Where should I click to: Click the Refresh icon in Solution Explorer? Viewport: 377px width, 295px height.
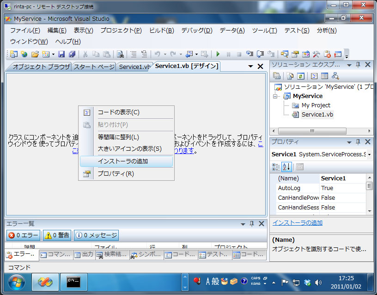click(300, 76)
